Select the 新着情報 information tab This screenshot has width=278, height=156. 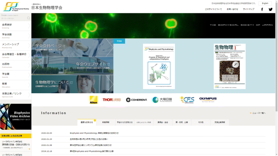click(106, 122)
